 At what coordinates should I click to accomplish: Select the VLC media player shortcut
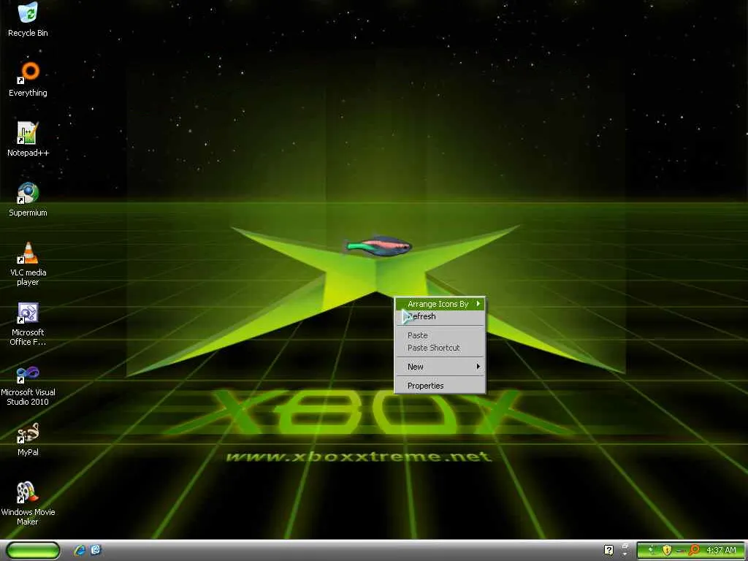[28, 263]
